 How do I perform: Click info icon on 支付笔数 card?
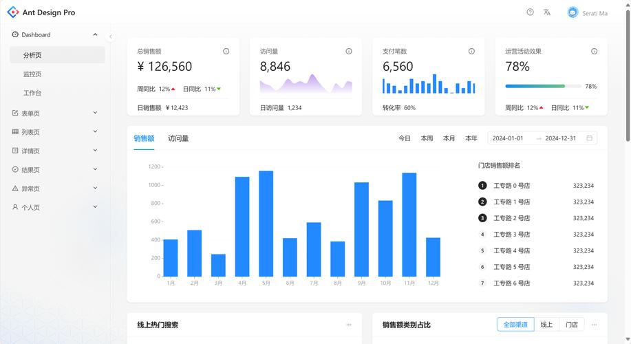click(x=471, y=52)
